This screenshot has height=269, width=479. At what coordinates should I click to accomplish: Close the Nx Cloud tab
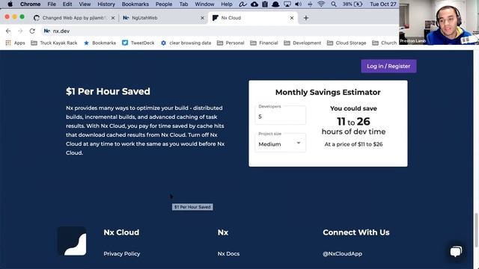[292, 18]
